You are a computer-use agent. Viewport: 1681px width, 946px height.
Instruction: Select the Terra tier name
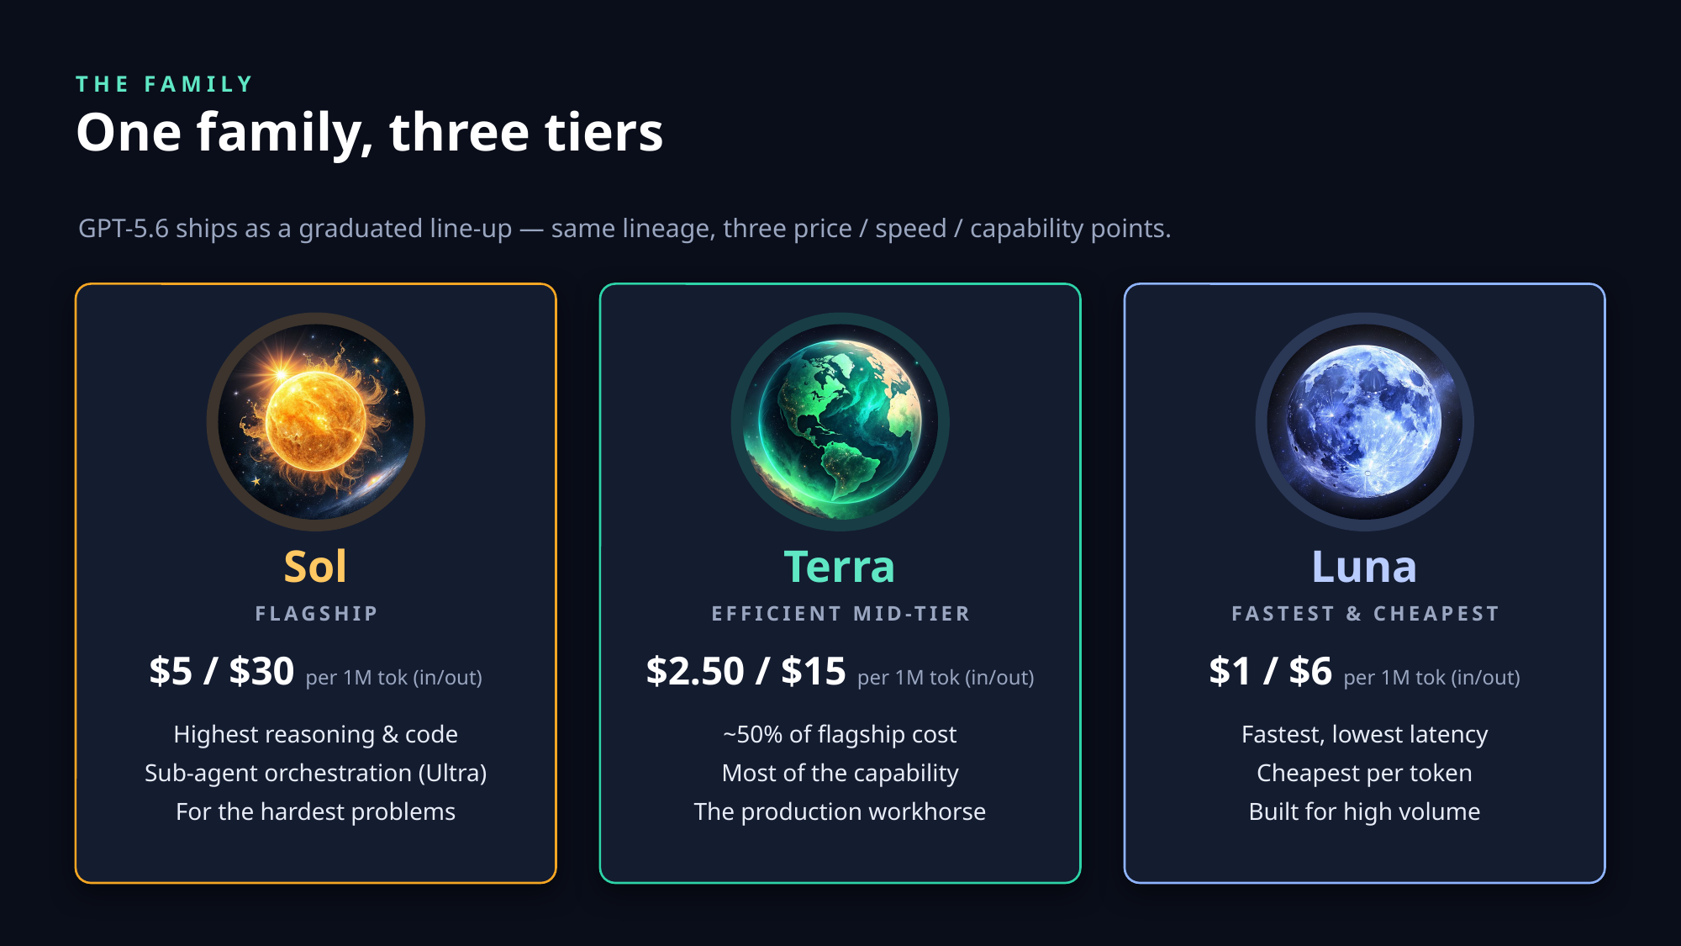(x=840, y=567)
